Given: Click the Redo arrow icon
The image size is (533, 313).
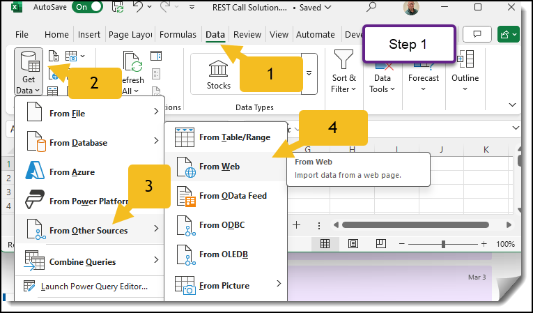Looking at the screenshot, I should pyautogui.click(x=164, y=7).
